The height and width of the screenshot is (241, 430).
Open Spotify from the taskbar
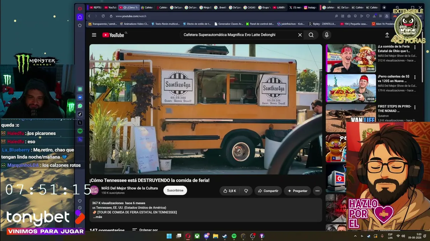[234, 236]
